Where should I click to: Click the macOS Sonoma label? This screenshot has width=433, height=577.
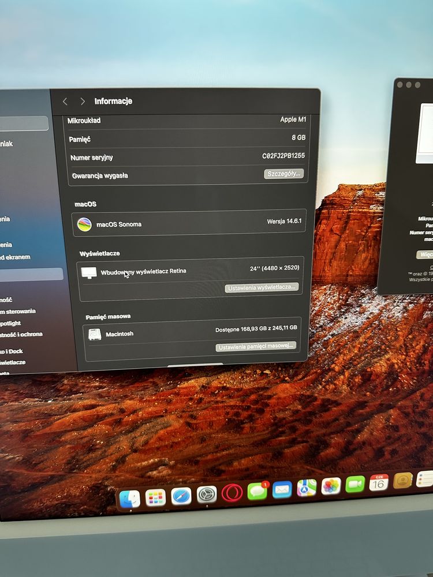click(x=119, y=224)
